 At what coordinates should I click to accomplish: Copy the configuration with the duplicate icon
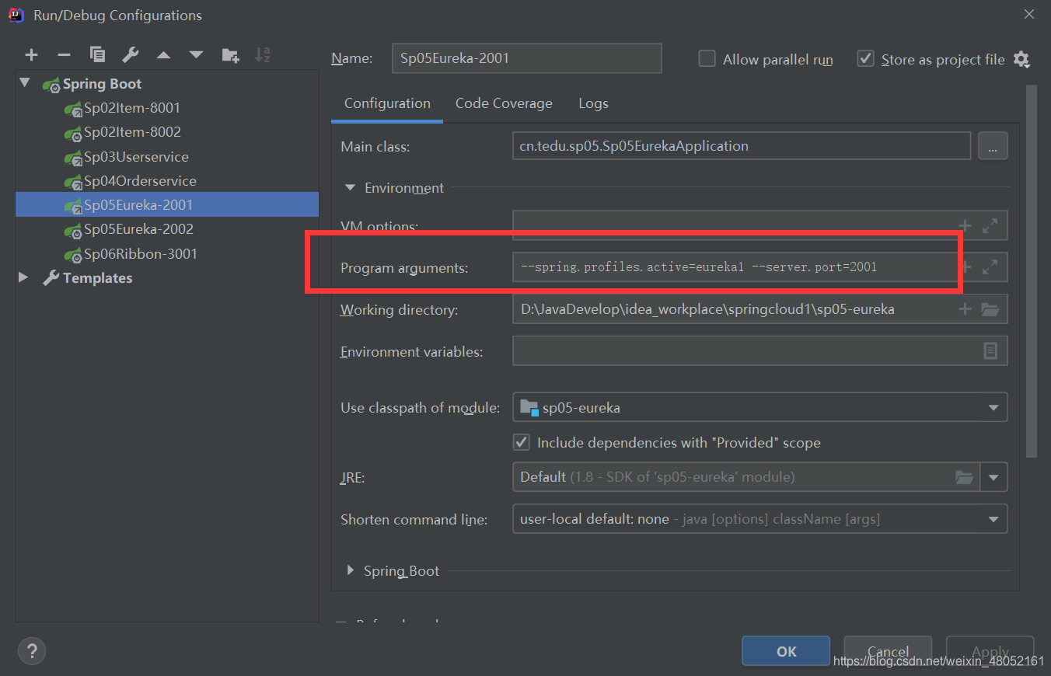[x=97, y=54]
